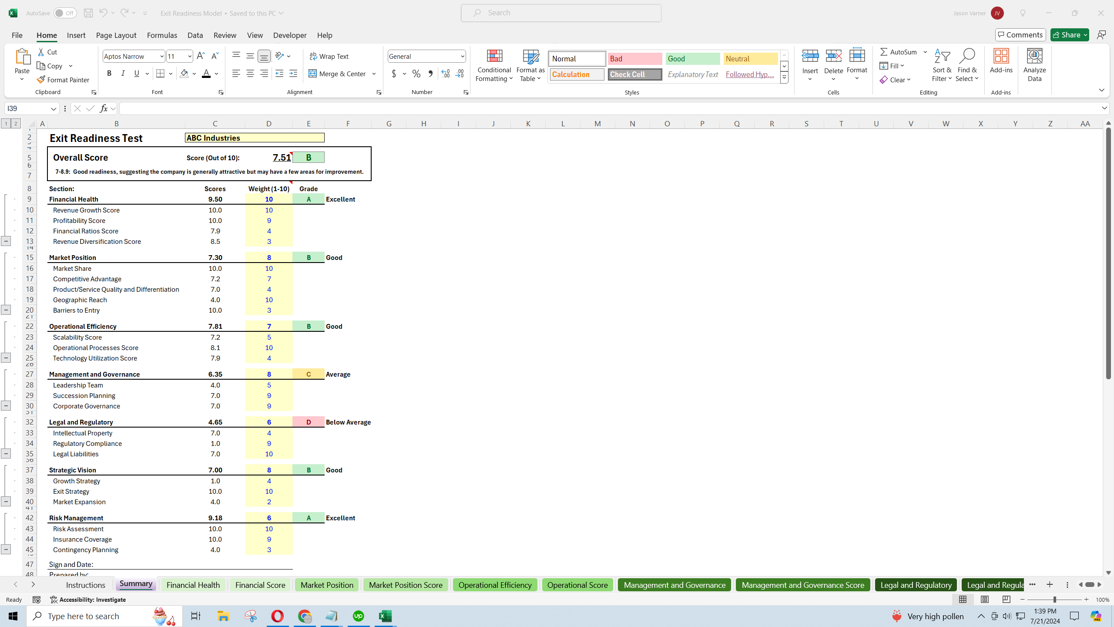
Task: Open the Merge & Center dropdown arrow
Action: coord(374,74)
